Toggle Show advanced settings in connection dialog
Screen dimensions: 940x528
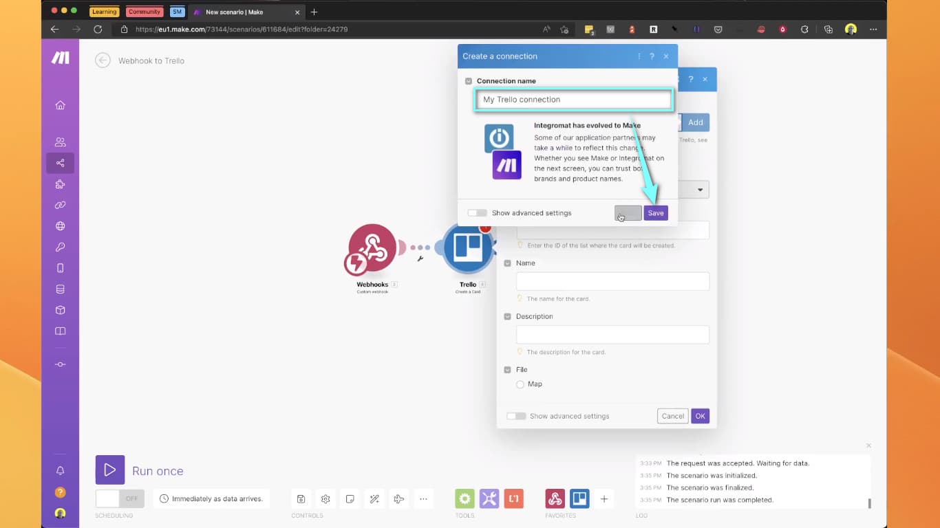(477, 213)
